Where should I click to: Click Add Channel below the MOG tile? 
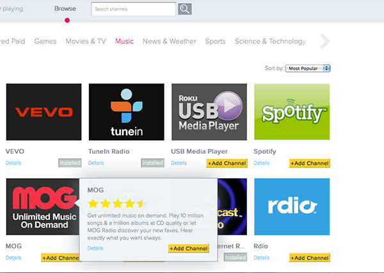60,258
